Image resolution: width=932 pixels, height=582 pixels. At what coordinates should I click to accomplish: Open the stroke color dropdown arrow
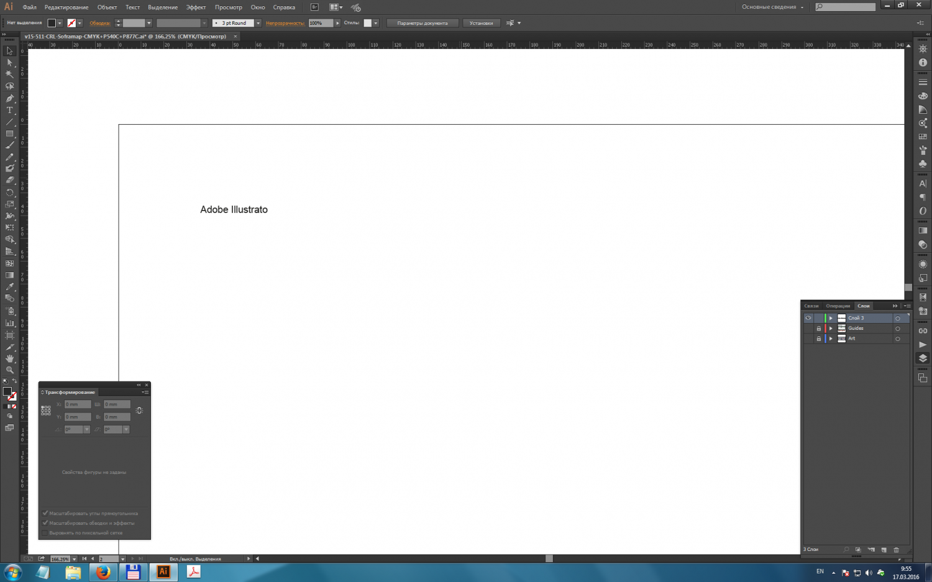tap(80, 23)
